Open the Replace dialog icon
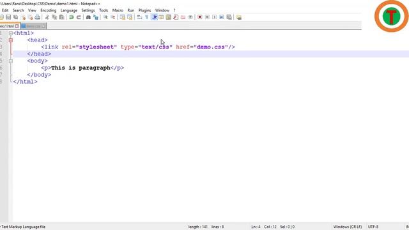 coord(96,17)
